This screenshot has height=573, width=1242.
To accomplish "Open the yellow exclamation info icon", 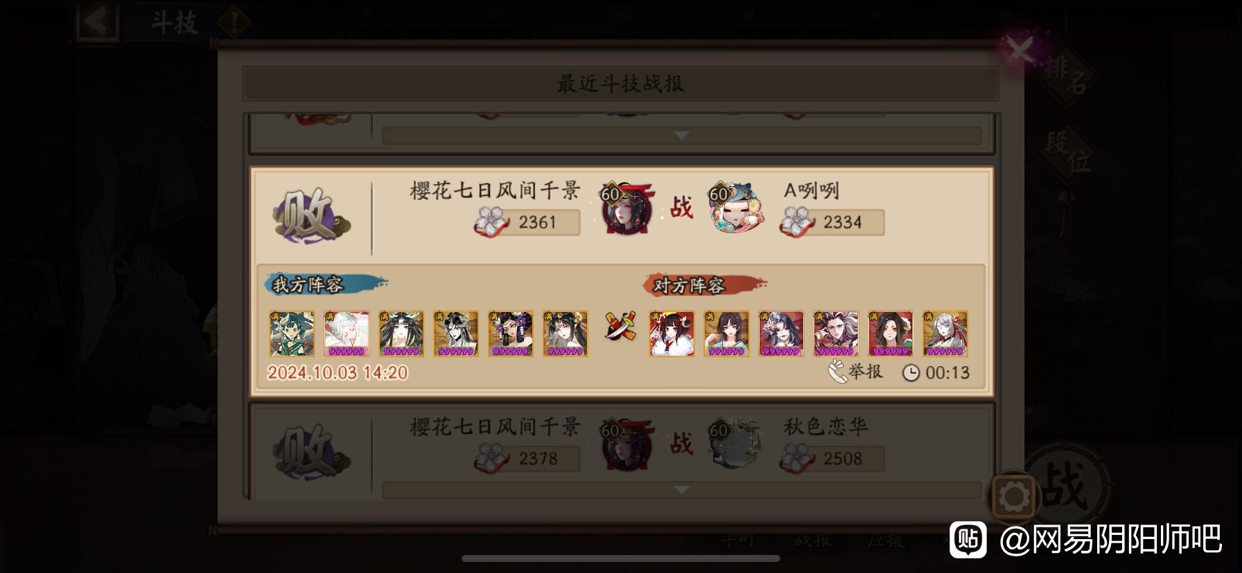I will tap(234, 22).
